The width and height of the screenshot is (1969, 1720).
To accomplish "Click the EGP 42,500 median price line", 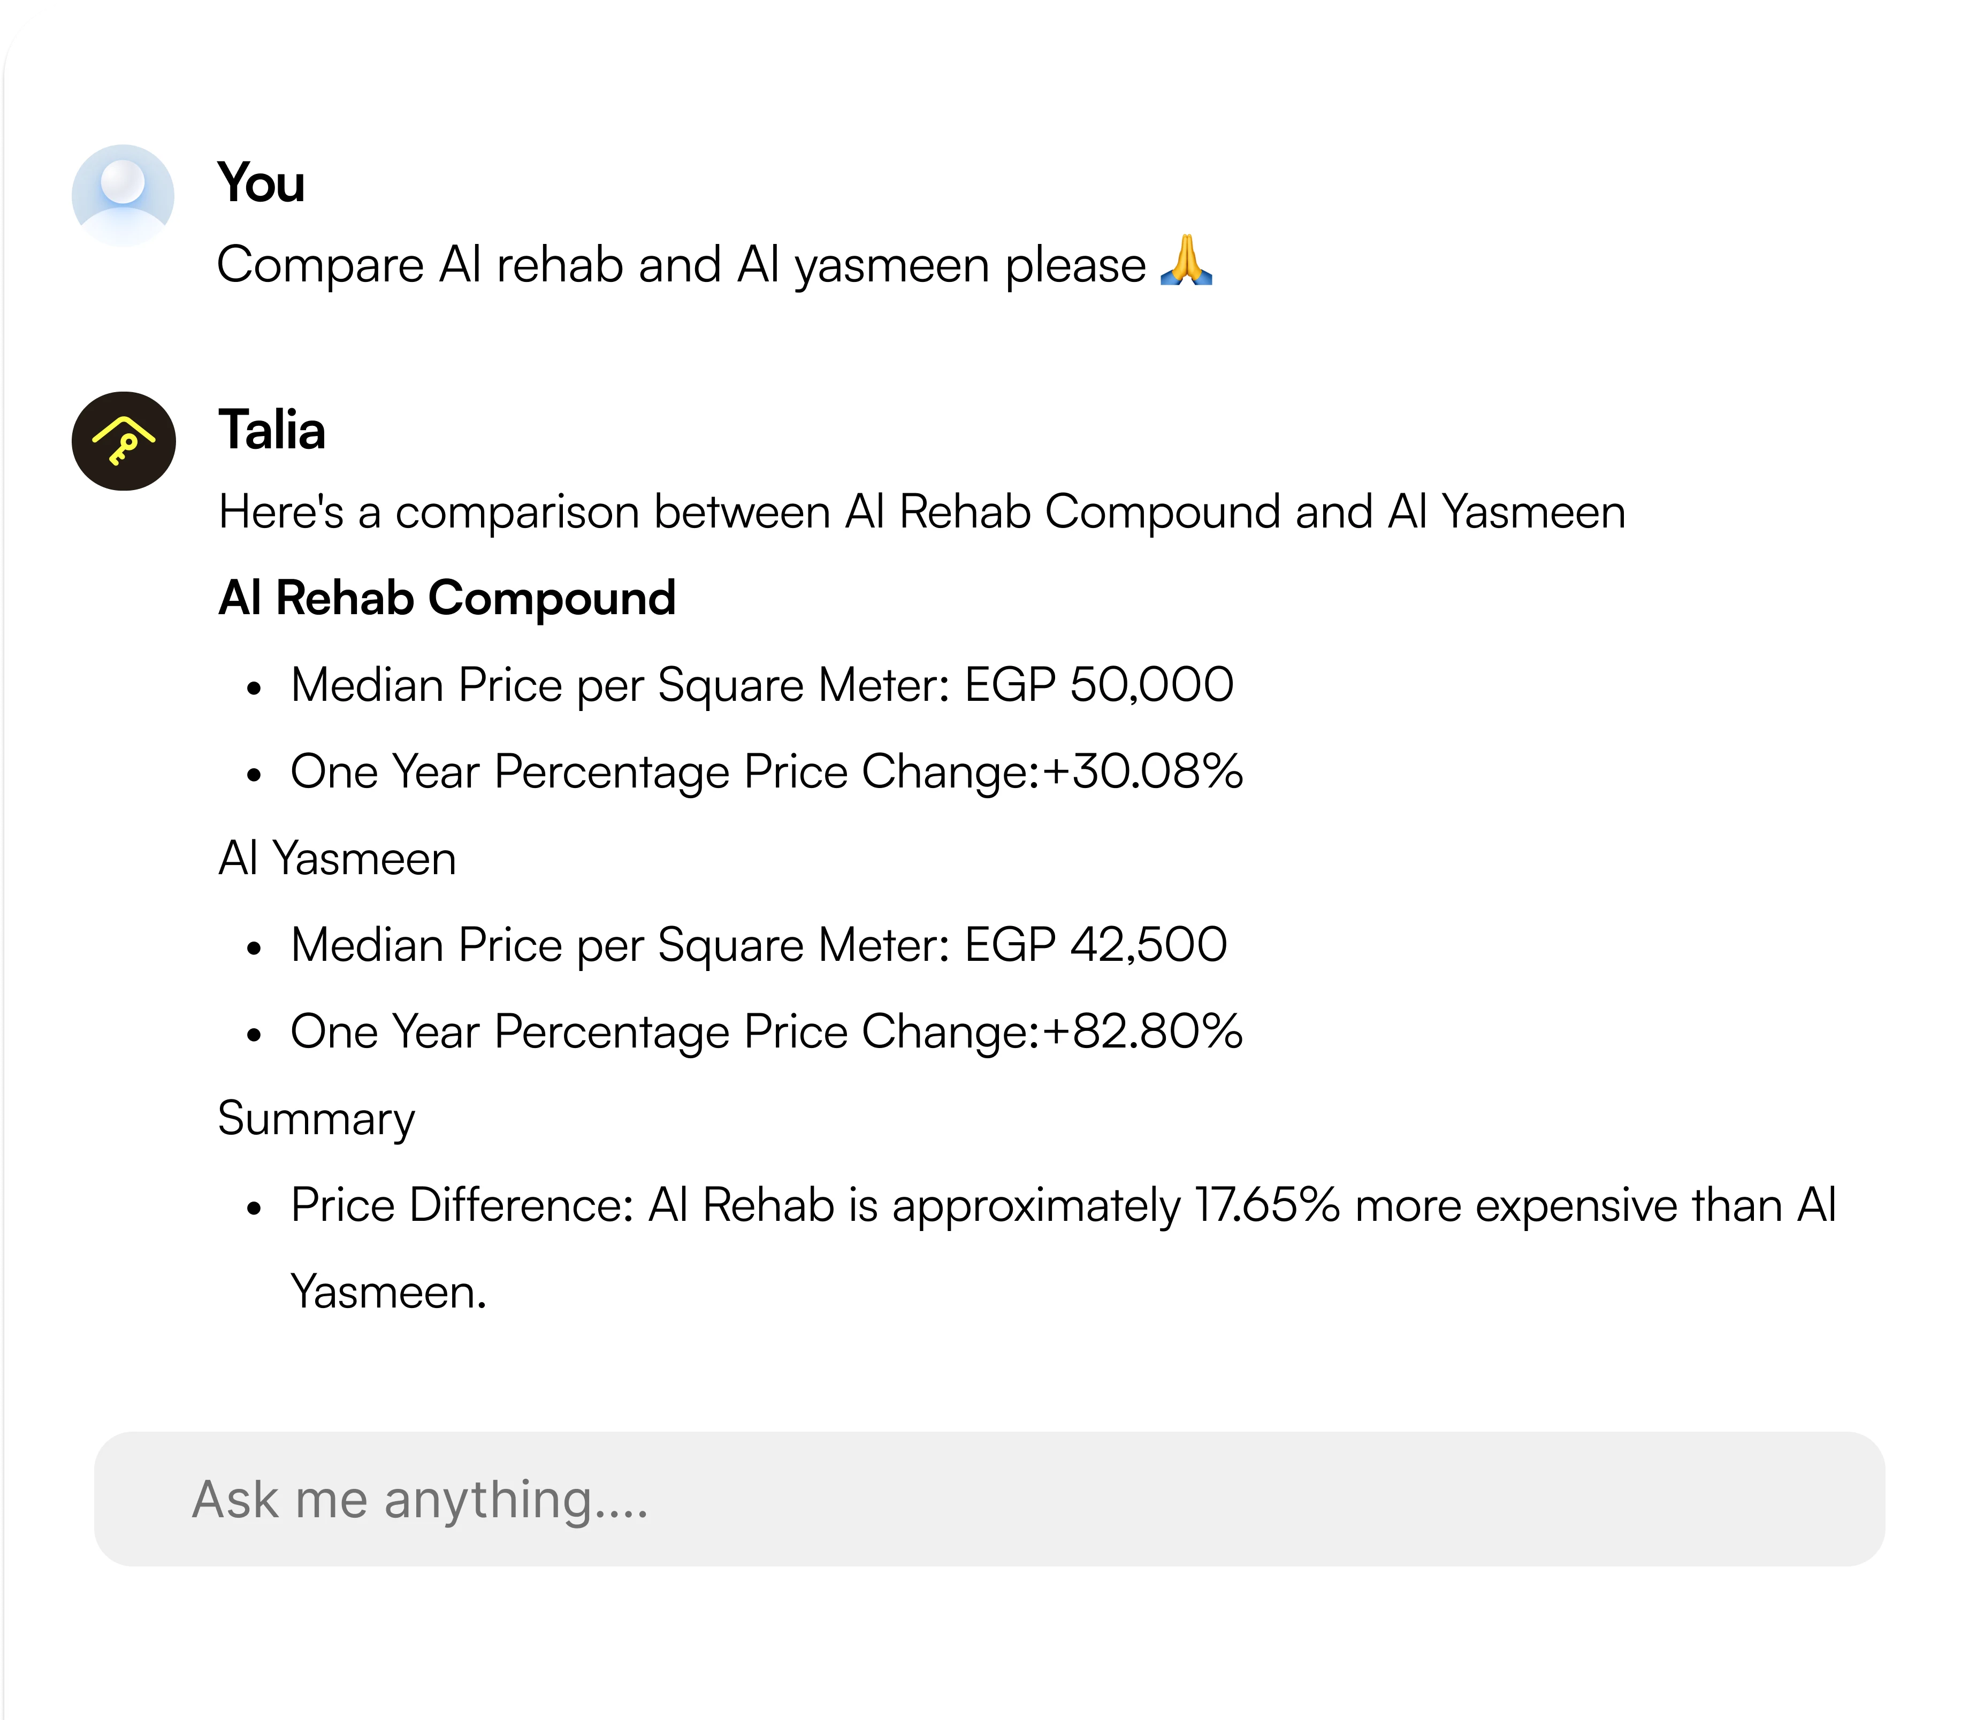I will tap(758, 945).
